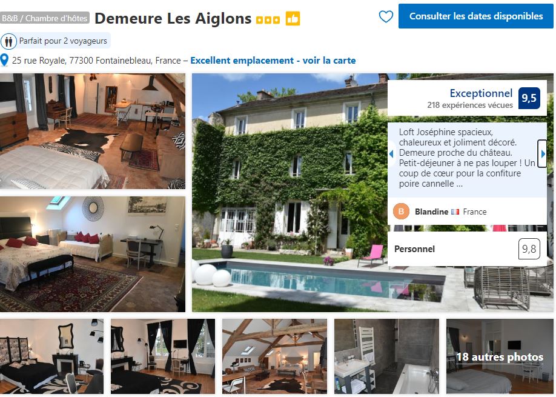Save property with the heart icon
556x397 pixels.
pos(386,16)
